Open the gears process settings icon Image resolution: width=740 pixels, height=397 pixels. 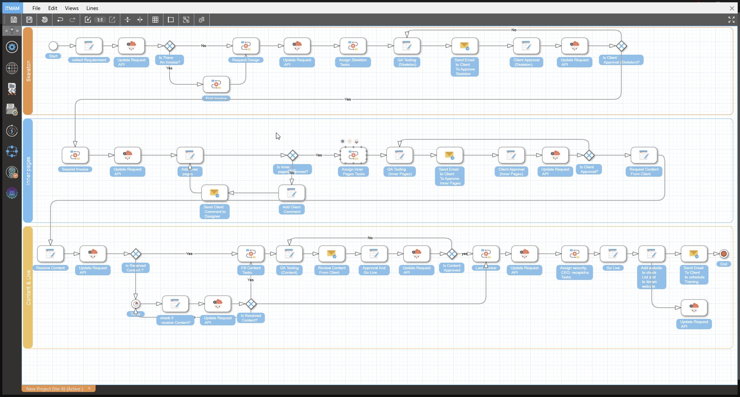tap(202, 20)
